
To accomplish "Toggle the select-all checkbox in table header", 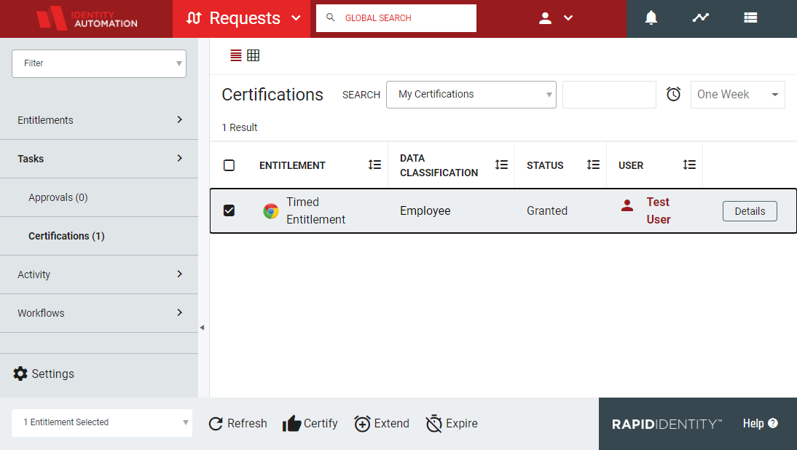I will click(229, 165).
